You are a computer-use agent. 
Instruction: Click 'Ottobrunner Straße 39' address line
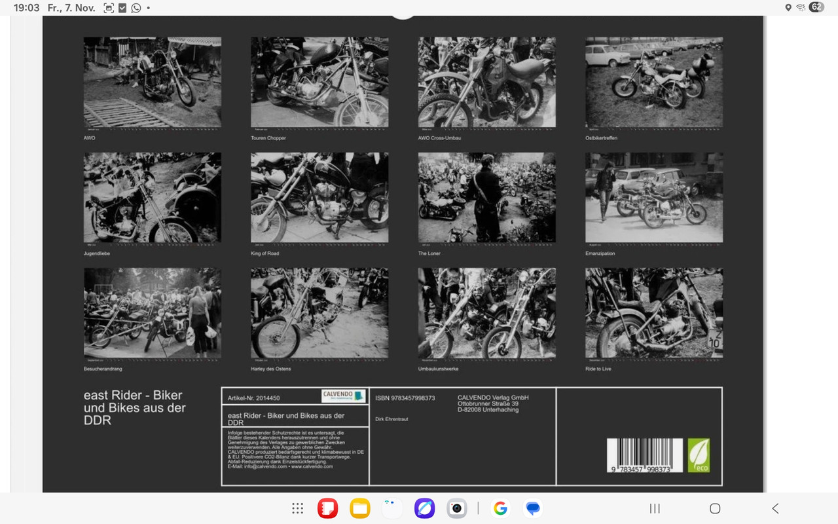point(488,403)
